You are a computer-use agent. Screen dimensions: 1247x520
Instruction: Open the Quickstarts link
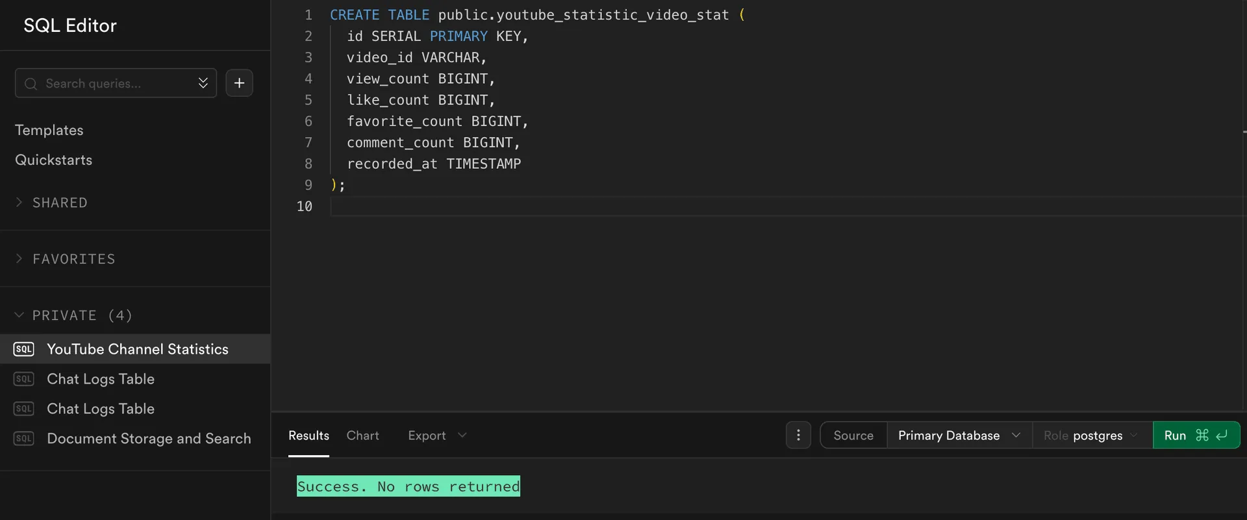click(x=54, y=160)
